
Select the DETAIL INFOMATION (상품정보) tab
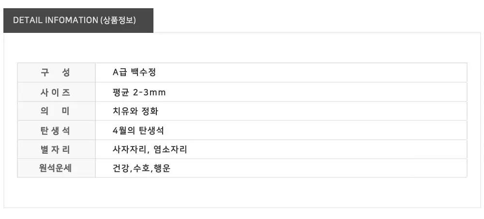(x=78, y=20)
